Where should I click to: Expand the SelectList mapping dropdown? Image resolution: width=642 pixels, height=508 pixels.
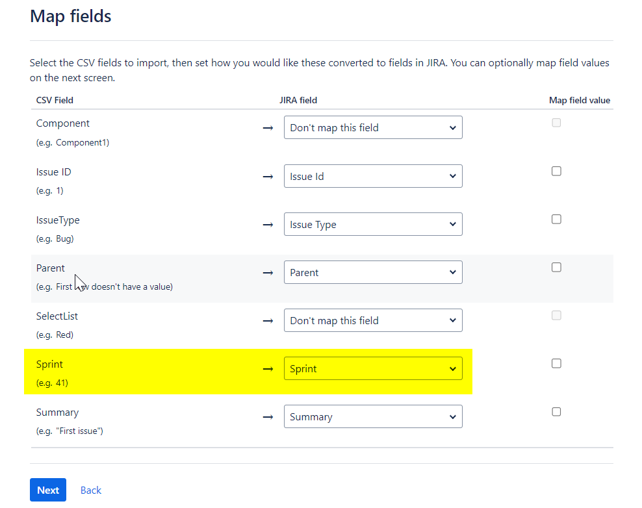(x=373, y=320)
